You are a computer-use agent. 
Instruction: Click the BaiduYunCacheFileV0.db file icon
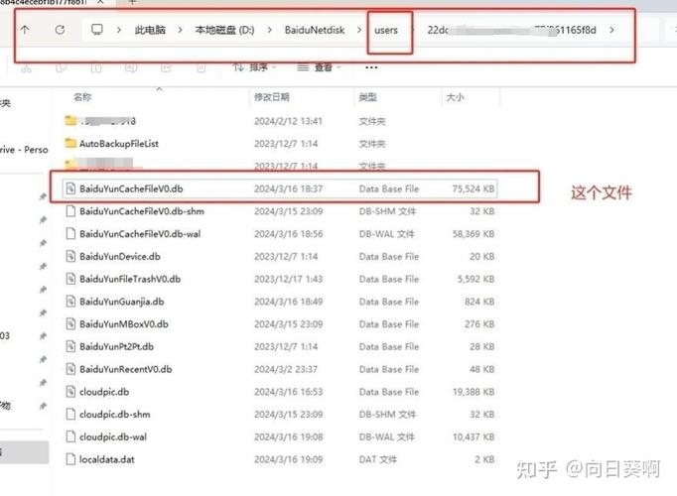[x=70, y=188]
